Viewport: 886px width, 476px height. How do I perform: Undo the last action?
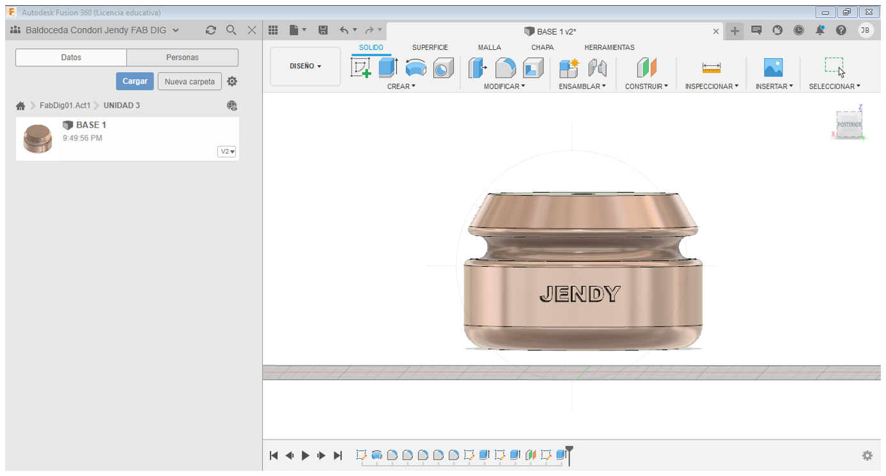pyautogui.click(x=345, y=30)
